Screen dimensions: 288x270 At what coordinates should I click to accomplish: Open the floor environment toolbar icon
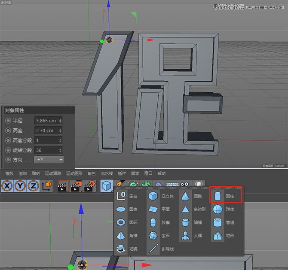[x=172, y=184]
